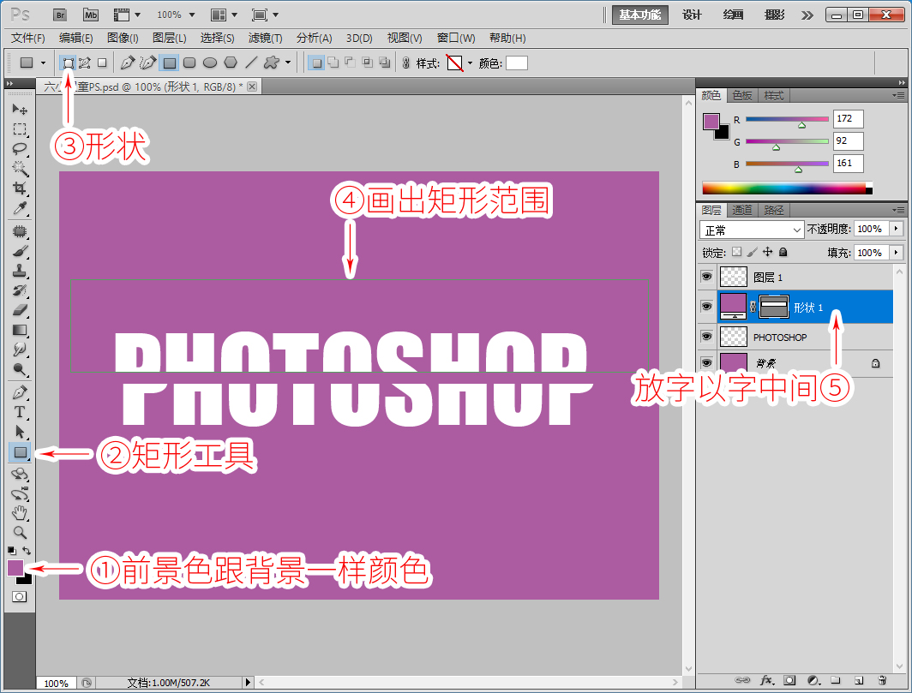
Task: Select the Rectangular Marquee tool
Action: [x=20, y=129]
